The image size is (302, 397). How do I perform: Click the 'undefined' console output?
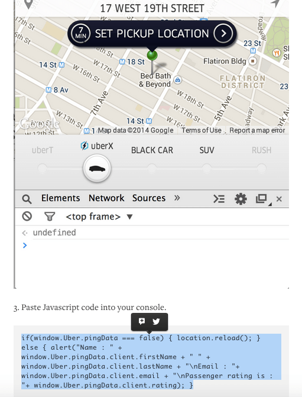54,233
